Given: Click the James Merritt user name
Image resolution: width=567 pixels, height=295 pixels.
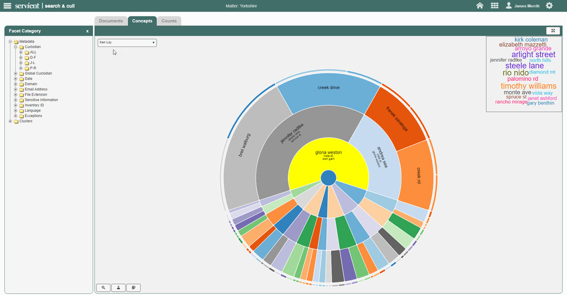Looking at the screenshot, I should coord(527,6).
